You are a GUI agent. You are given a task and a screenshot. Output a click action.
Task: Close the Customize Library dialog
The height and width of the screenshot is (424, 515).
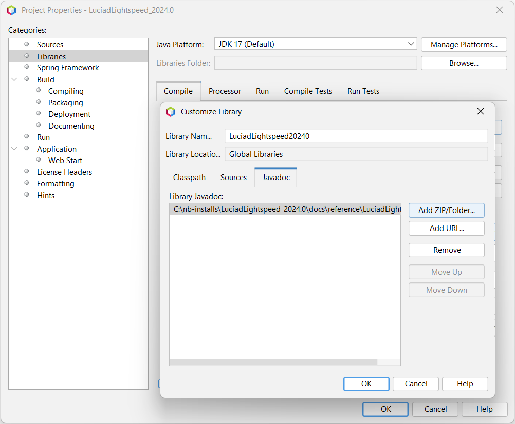click(480, 112)
